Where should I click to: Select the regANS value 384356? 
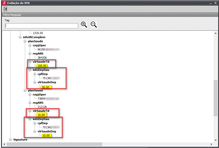pos(42,58)
